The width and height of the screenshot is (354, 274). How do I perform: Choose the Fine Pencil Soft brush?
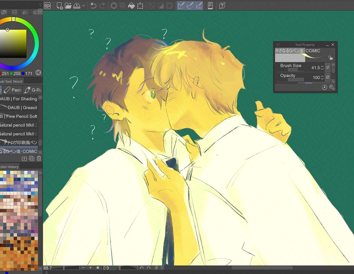[x=19, y=116]
